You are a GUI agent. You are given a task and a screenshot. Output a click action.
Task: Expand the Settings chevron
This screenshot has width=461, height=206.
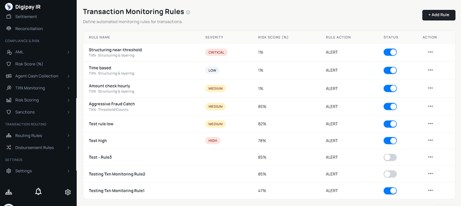(68, 171)
